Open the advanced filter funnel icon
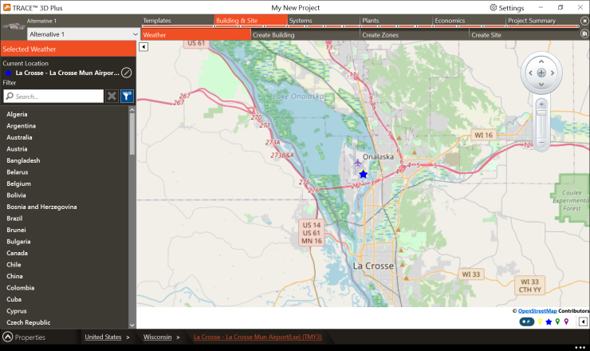590x351 pixels. click(x=126, y=96)
